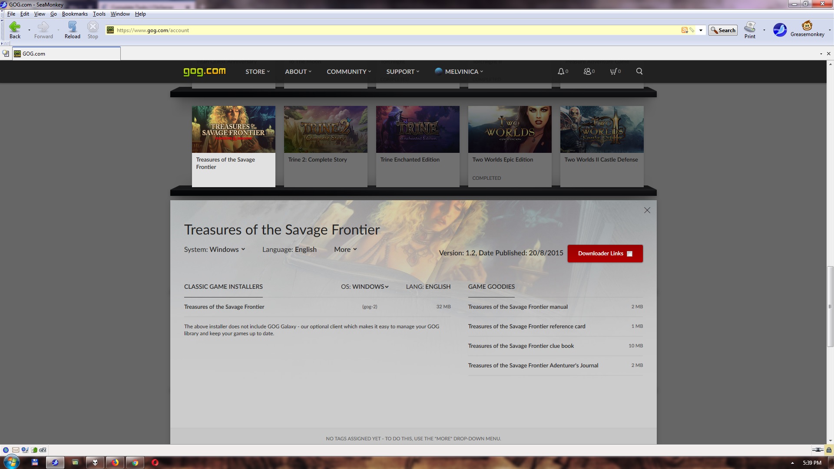Open Print button dropdown arrow
Viewport: 834px width, 469px height.
coord(764,30)
